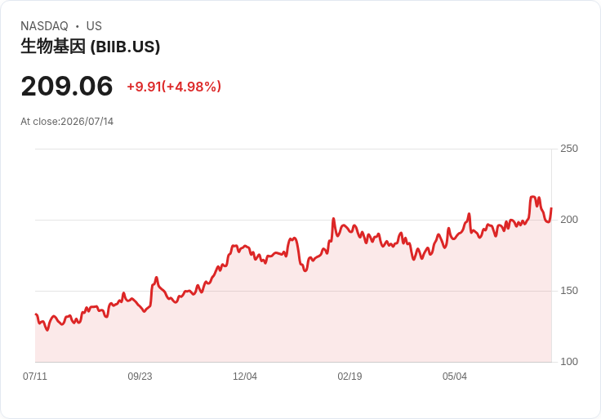Image resolution: width=601 pixels, height=419 pixels.
Task: Select the 05/04 date on x-axis
Action: coord(455,377)
